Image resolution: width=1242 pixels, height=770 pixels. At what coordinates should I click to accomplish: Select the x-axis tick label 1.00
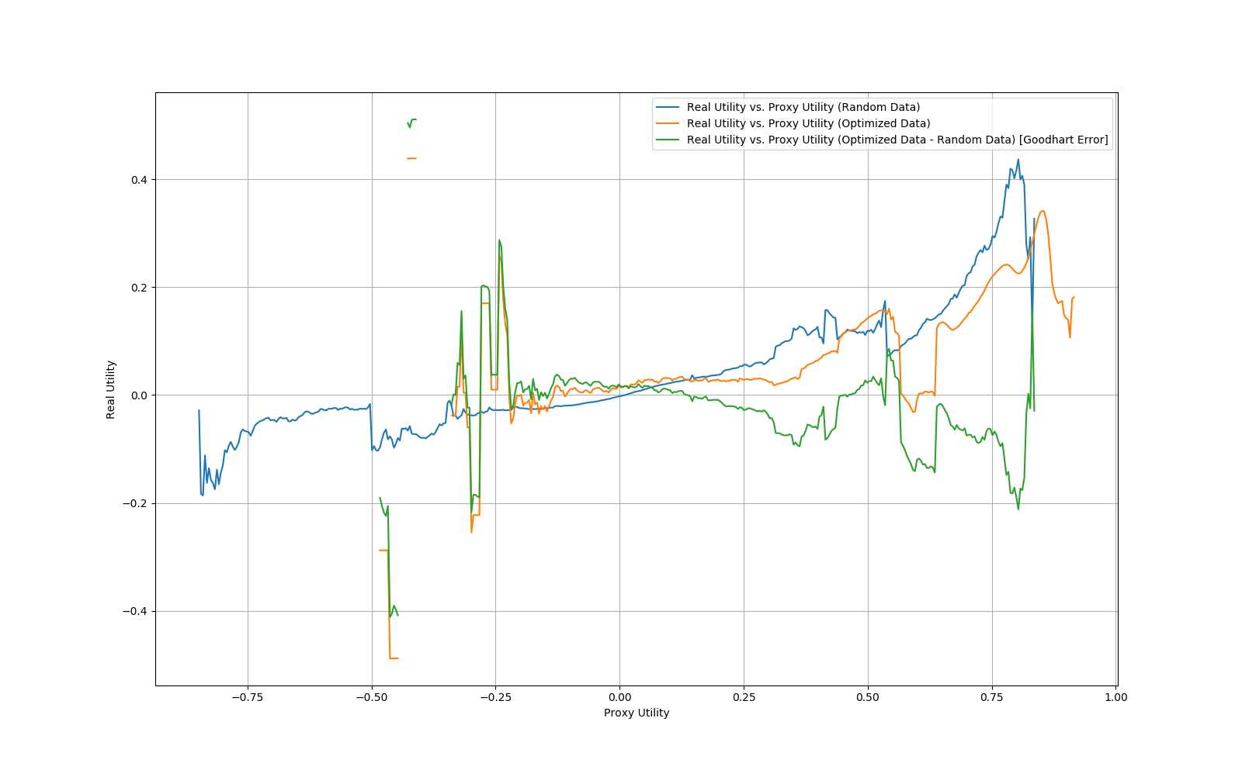[1115, 697]
